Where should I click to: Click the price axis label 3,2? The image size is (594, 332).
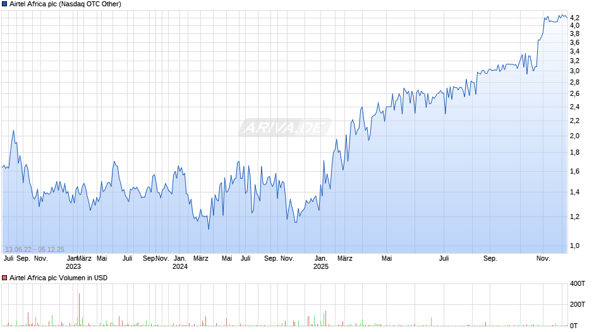click(x=574, y=61)
